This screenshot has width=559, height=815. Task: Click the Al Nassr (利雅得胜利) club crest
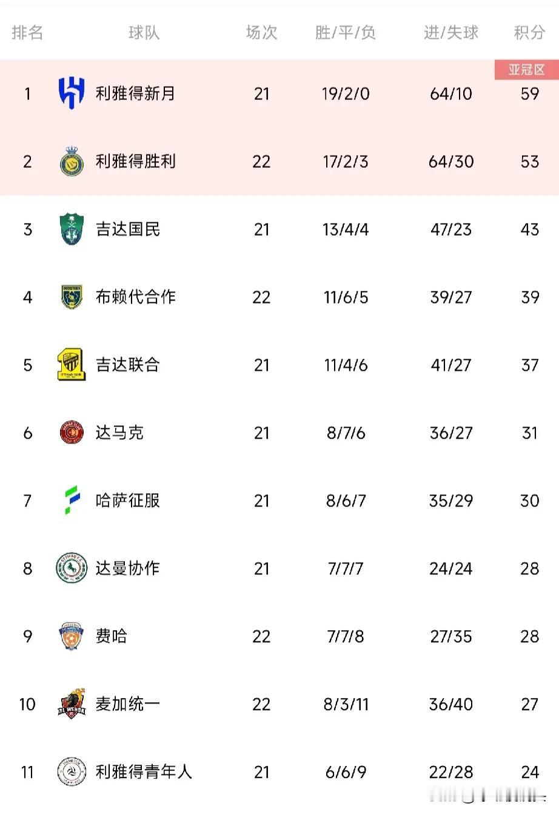72,161
